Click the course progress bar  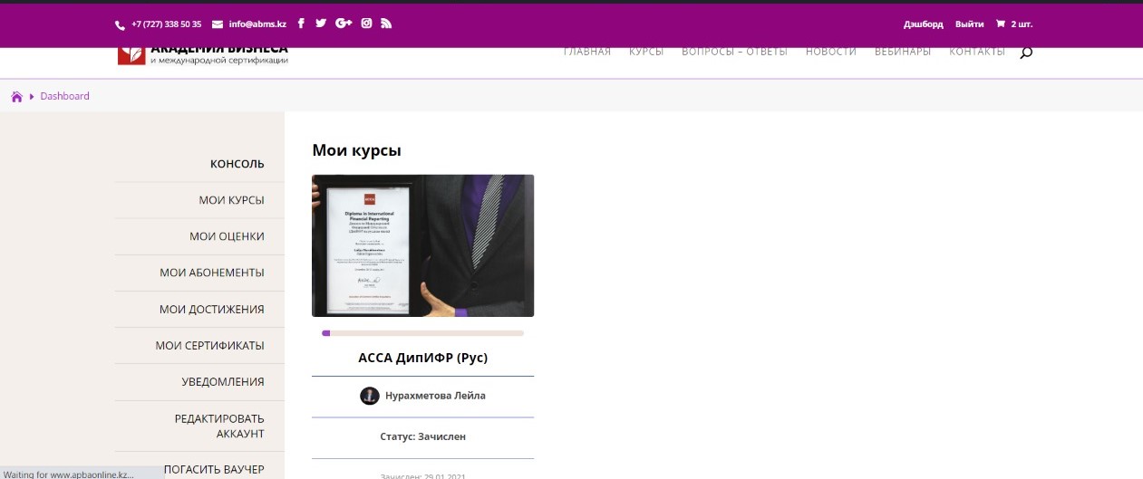pos(422,333)
